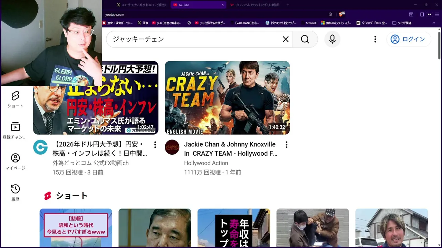Open options menu for Jackie Chan Crazy Team video
The image size is (442, 248).
tap(286, 145)
